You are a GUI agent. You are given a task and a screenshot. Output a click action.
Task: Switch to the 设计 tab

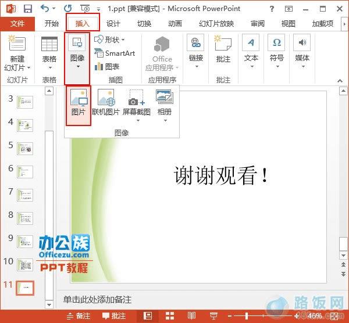point(113,24)
